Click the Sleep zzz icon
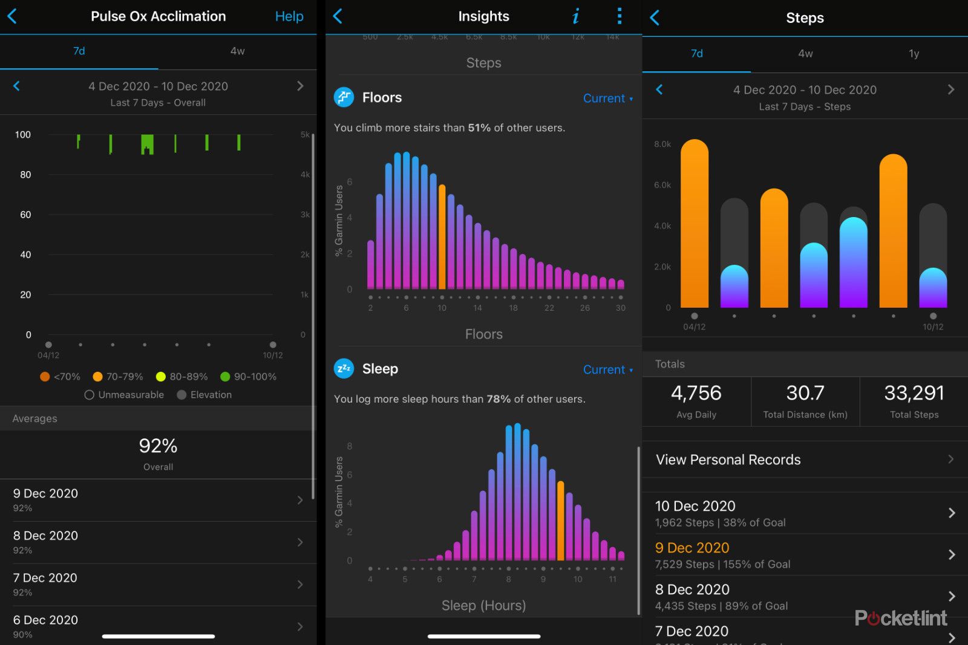Screen dimensions: 968x645 [x=343, y=369]
